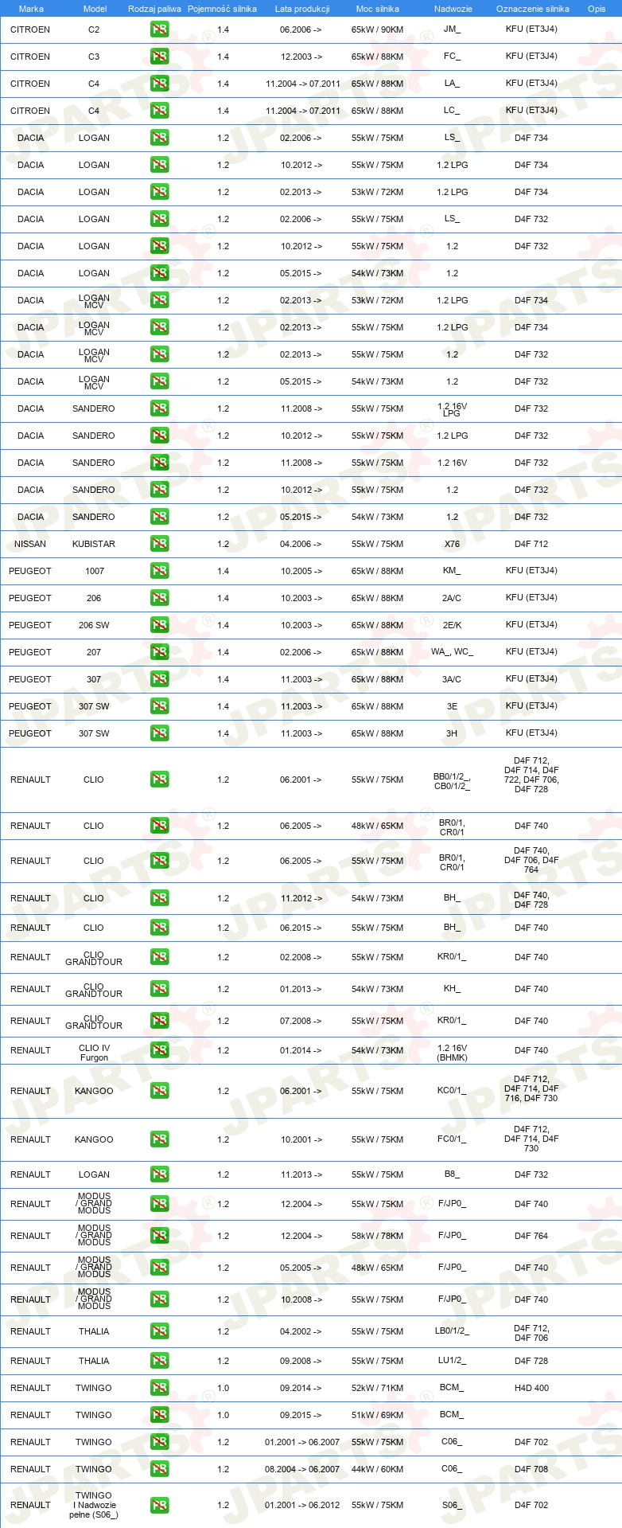Select the BB0/1/2_, CB0/1/2_ body code cell

pos(452,781)
